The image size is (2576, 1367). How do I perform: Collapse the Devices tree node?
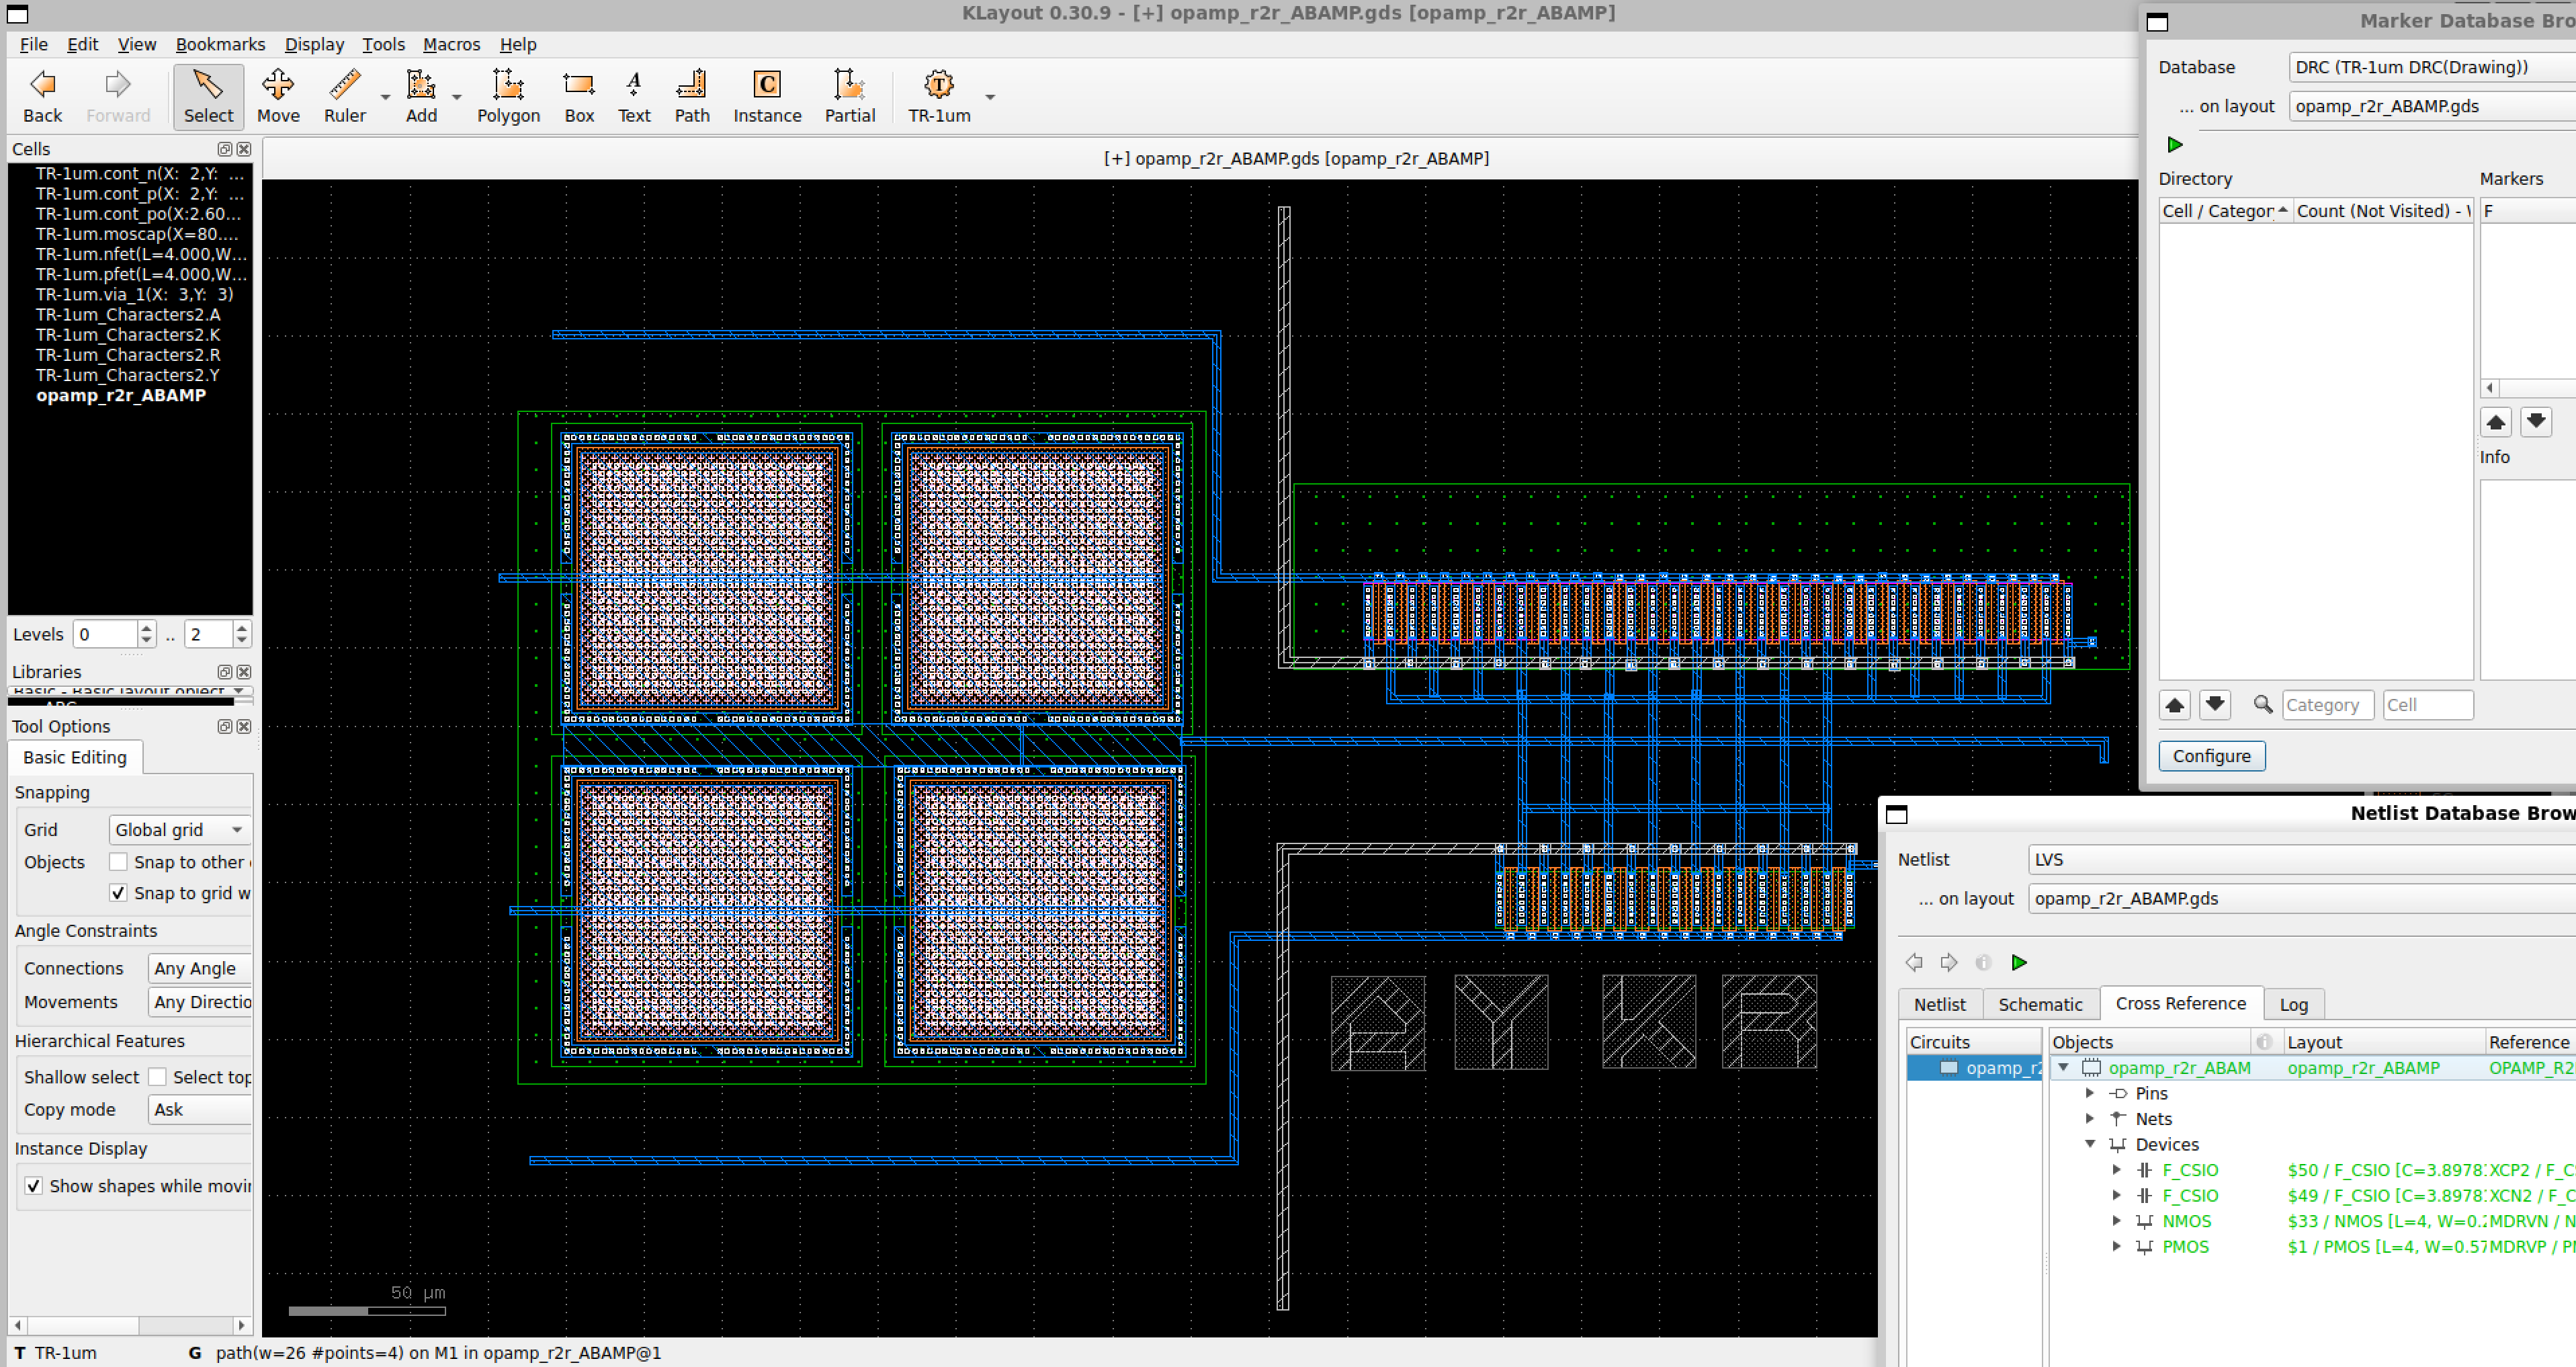click(2090, 1144)
